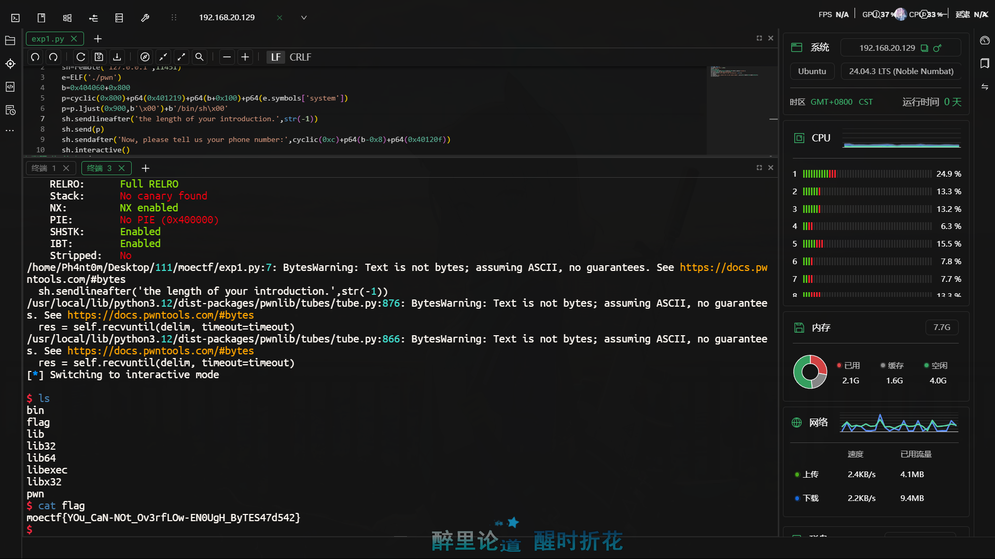995x559 pixels.
Task: Click the file history icon in the left sidebar
Action: (10, 110)
